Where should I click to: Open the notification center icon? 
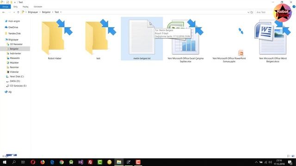[290, 162]
